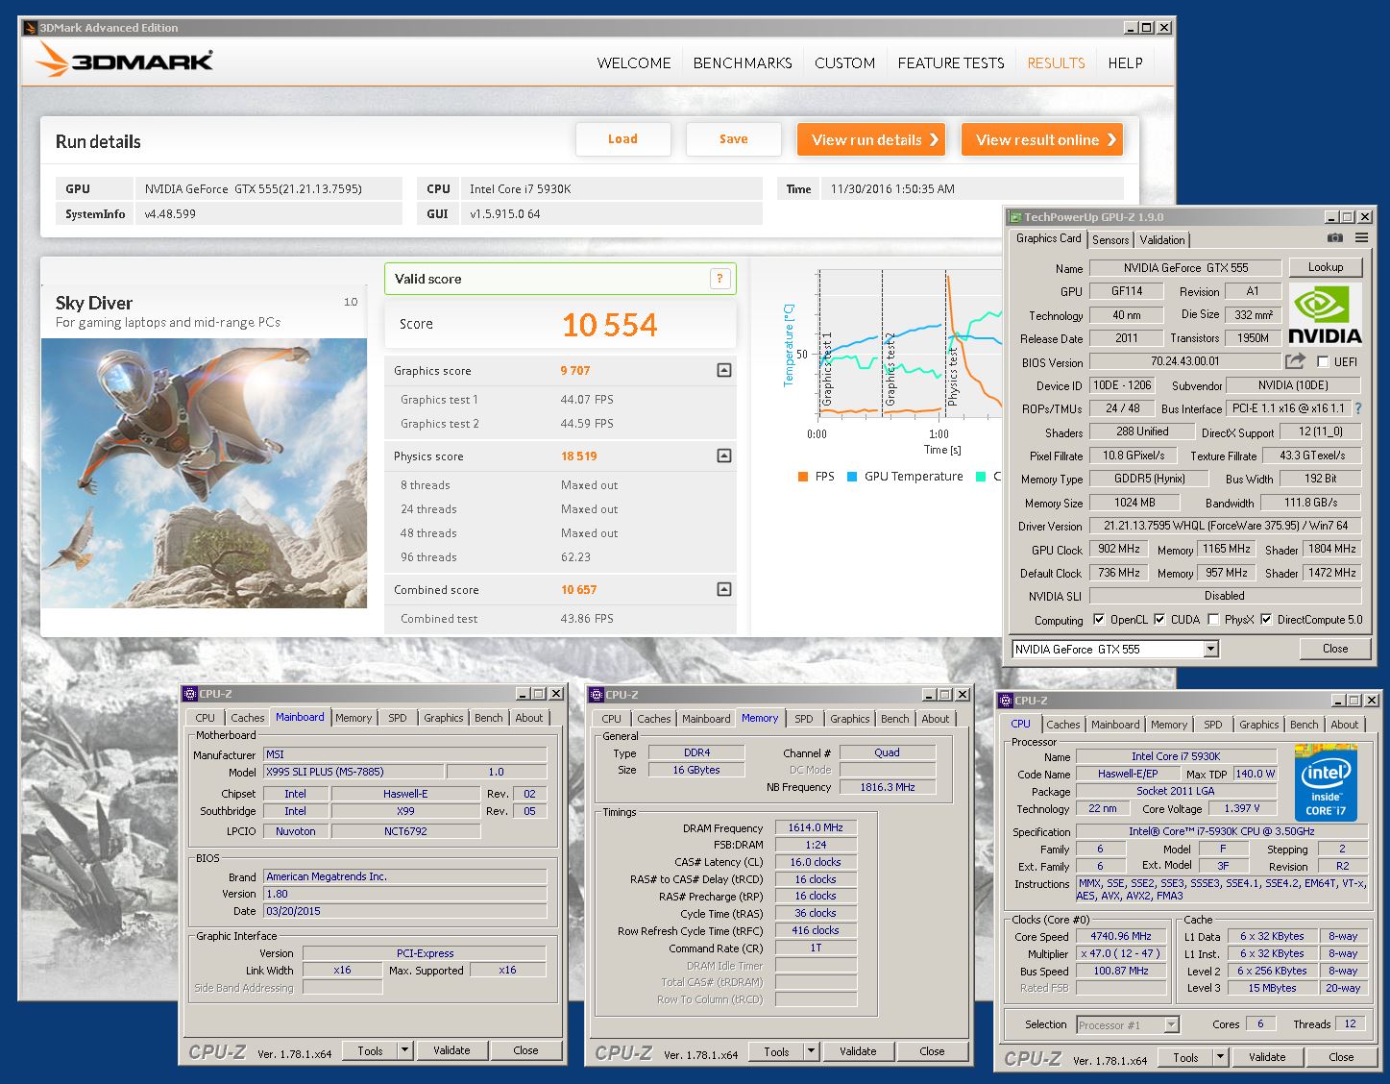Switch to the Validation tab in GPU-Z
This screenshot has height=1084, width=1390.
1162,240
